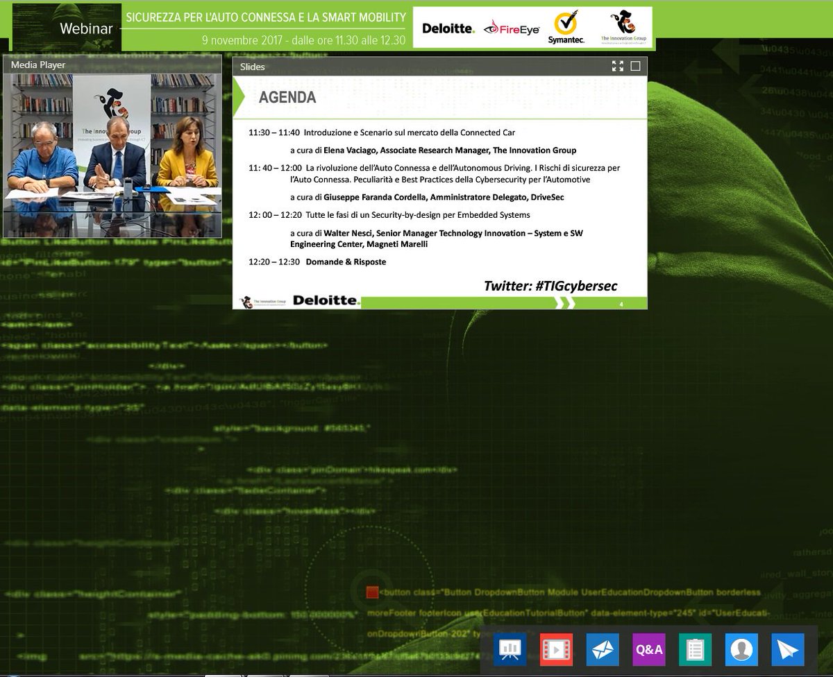Click the AGENDA slide heading
The width and height of the screenshot is (833, 677).
pyautogui.click(x=287, y=98)
